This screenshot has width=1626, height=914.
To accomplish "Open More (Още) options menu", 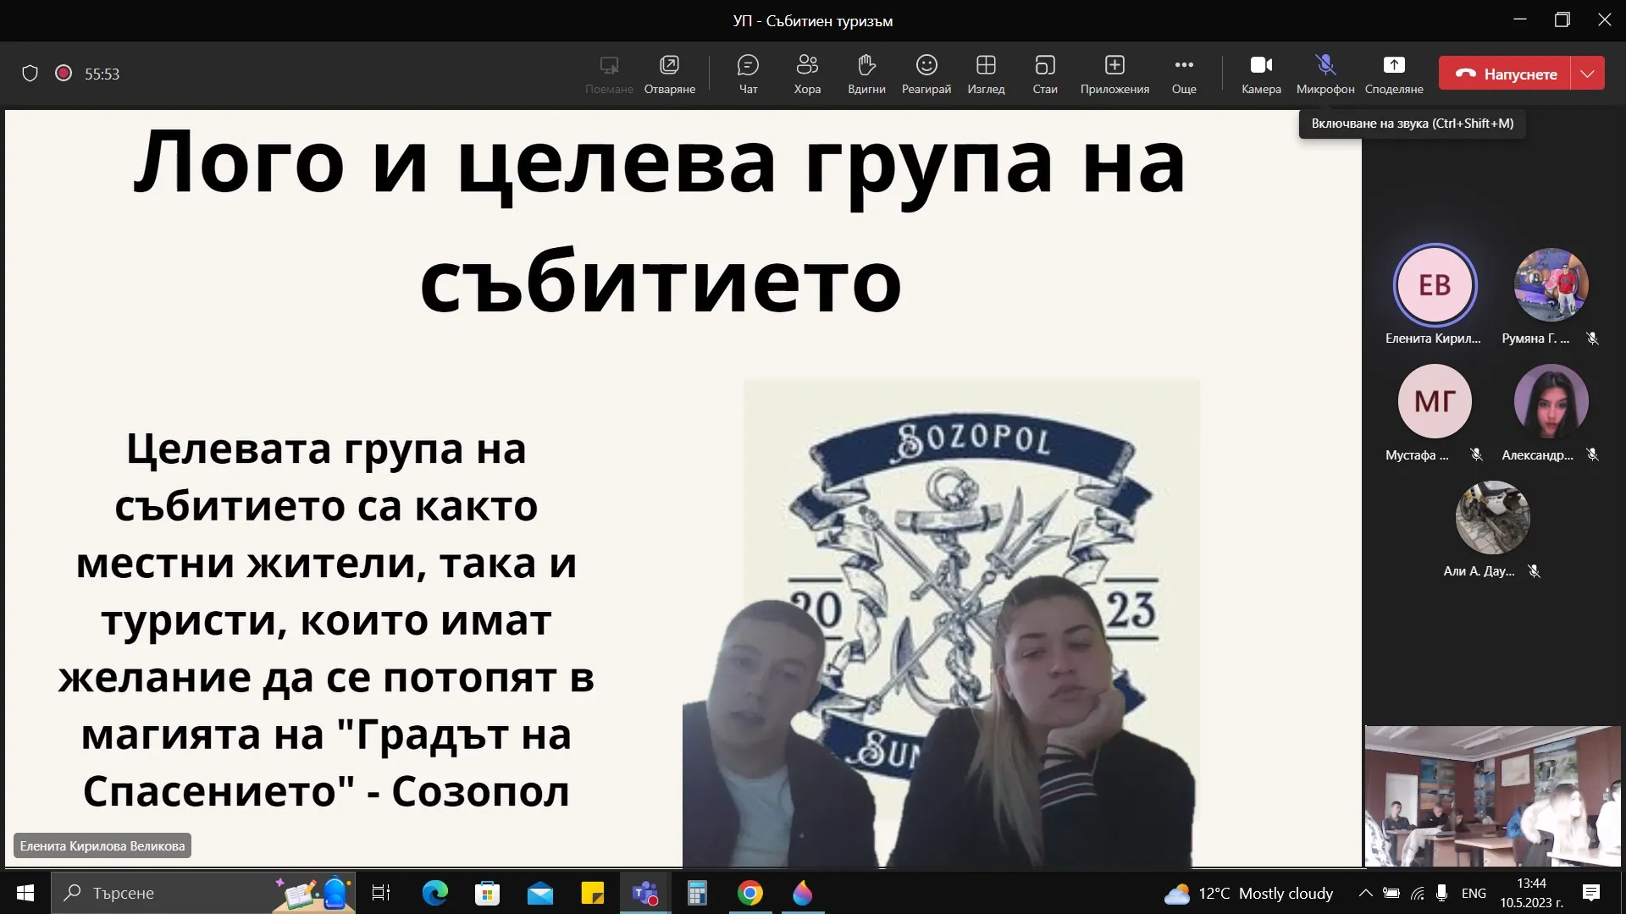I will tap(1184, 74).
